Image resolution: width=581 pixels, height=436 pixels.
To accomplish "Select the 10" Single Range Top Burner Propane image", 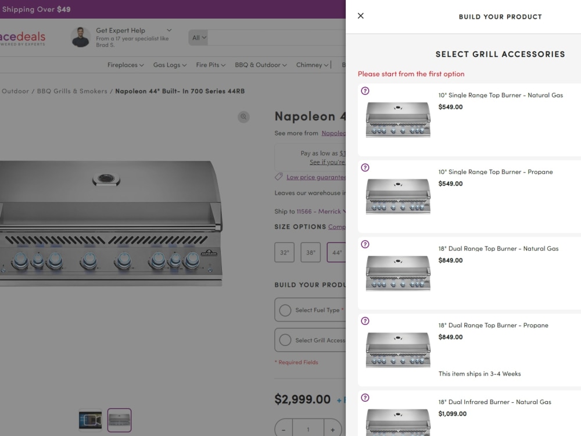I will (x=398, y=196).
